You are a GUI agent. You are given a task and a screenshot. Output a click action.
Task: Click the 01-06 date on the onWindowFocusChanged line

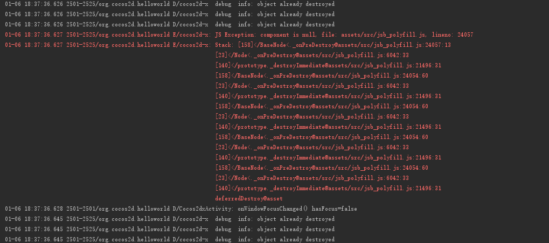pos(12,209)
